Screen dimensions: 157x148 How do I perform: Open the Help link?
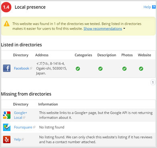(x=147, y=7)
